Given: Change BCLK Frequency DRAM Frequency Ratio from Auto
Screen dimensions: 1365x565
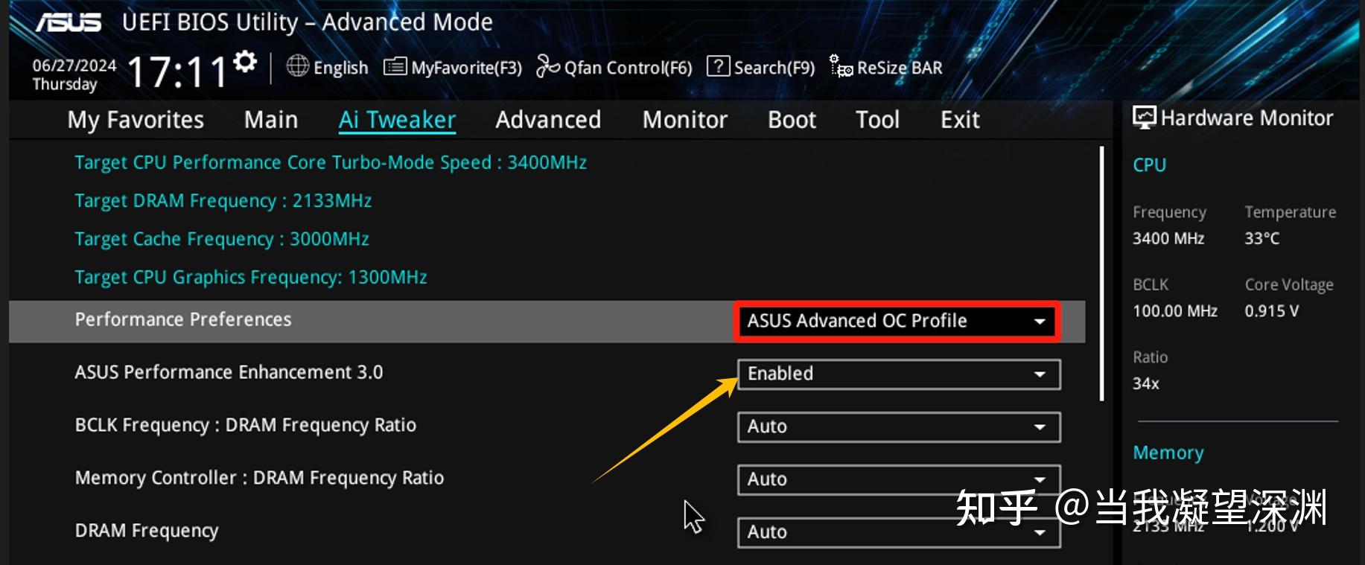Looking at the screenshot, I should coord(899,427).
